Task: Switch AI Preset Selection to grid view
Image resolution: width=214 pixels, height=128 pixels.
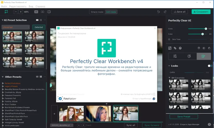Action: pyautogui.click(x=37, y=20)
